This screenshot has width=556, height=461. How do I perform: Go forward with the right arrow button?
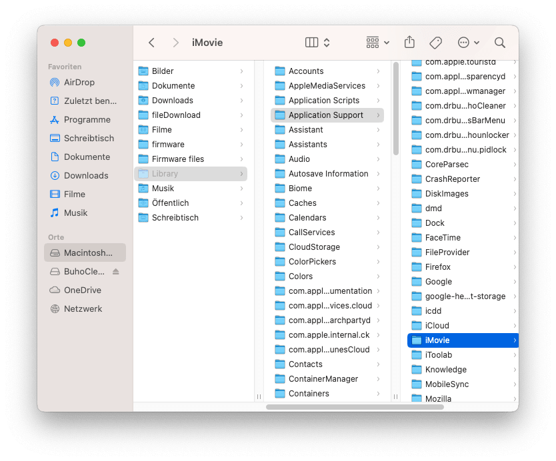[175, 43]
